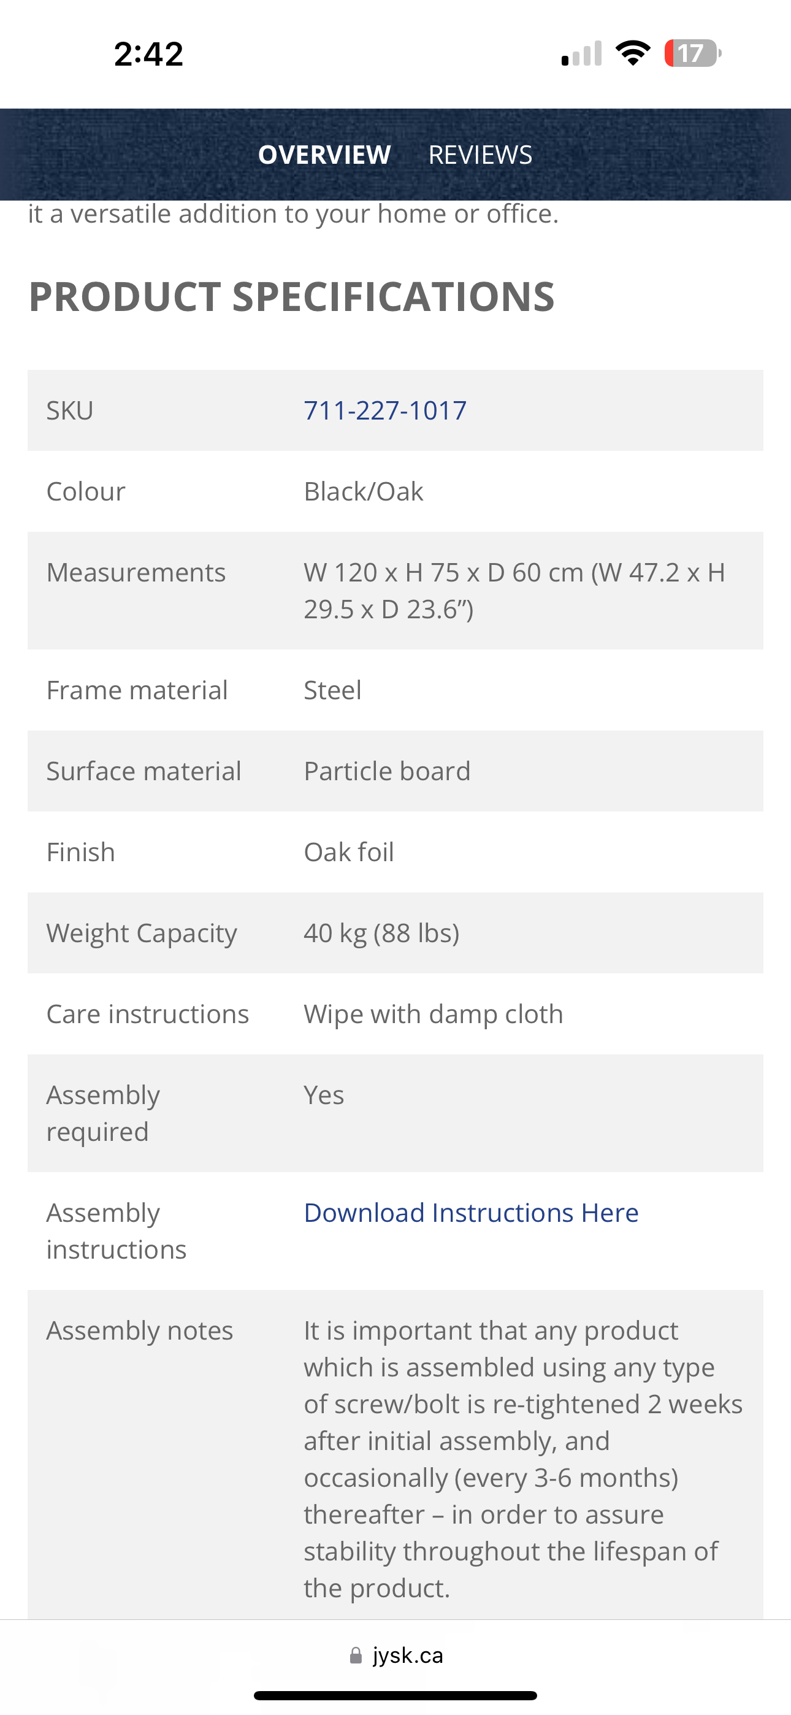The width and height of the screenshot is (791, 1715).
Task: Select the OVERVIEW tab
Action: [324, 155]
